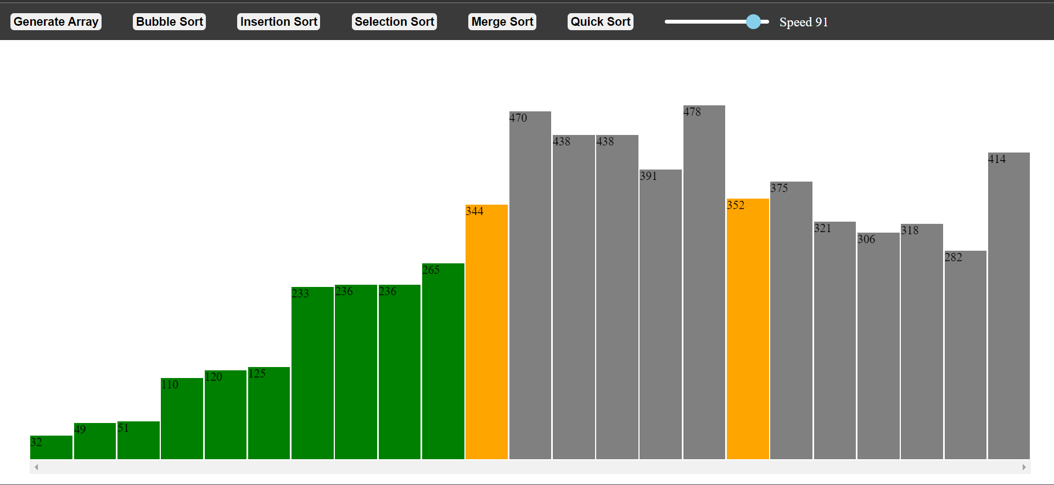The image size is (1054, 485).
Task: Select the smallest green bar labeled 32
Action: click(51, 448)
